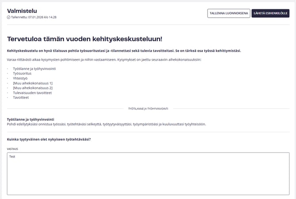Select Työtilanne ja työhyvinvointi in the bulleted list
Image resolution: width=296 pixels, height=199 pixels.
(34, 69)
